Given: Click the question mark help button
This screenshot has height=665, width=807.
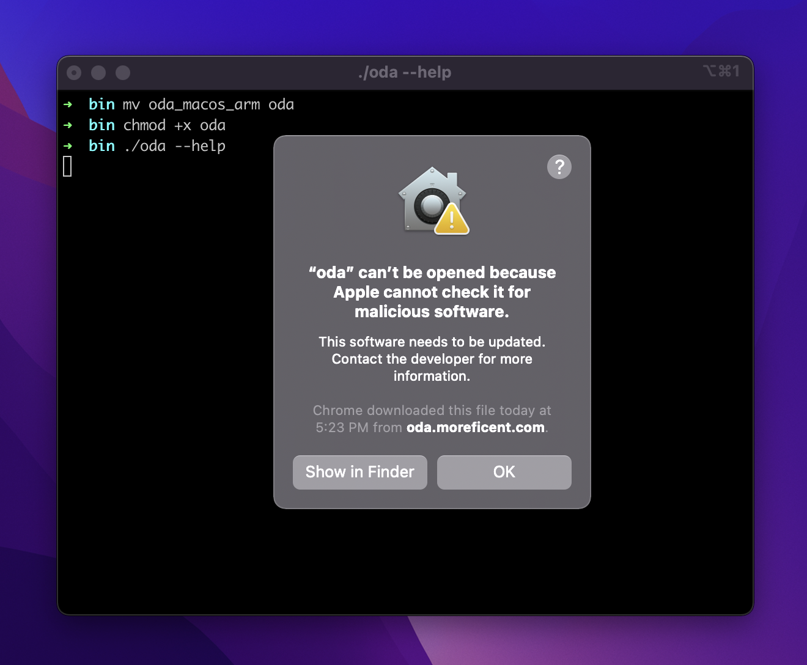Looking at the screenshot, I should click(559, 167).
